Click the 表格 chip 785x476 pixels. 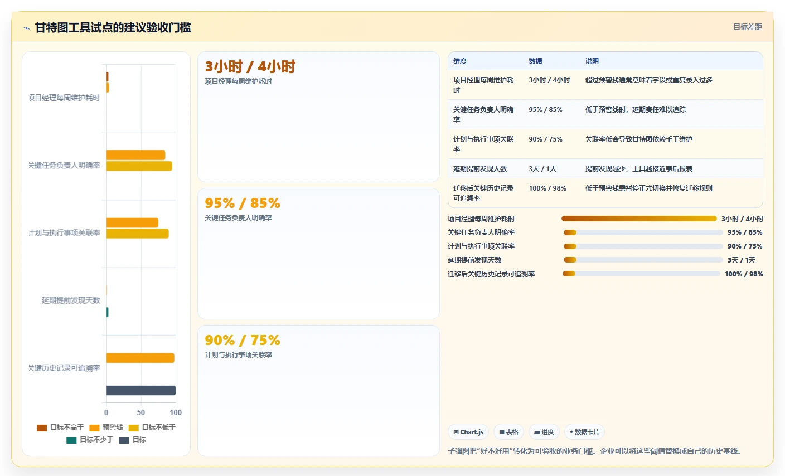pos(508,432)
